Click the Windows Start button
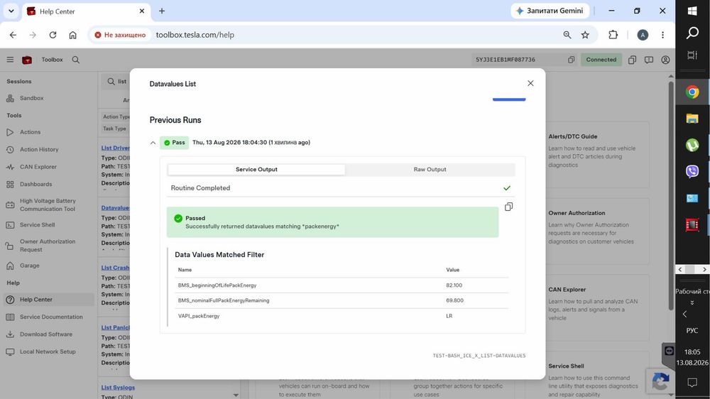 pos(692,11)
